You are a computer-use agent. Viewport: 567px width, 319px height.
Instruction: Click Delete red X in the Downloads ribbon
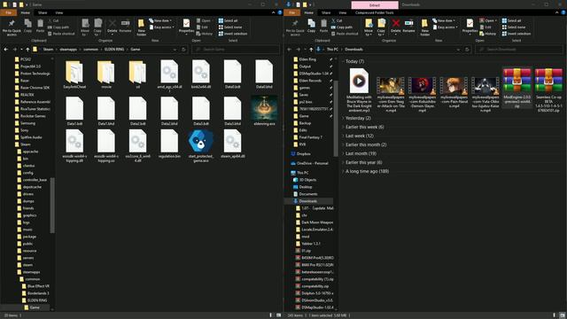tap(396, 27)
